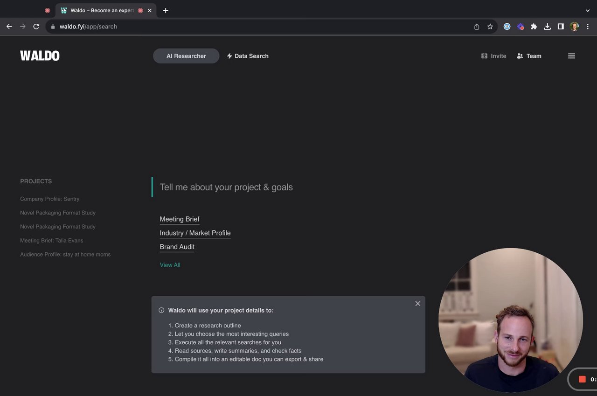Click the lightning Data Search icon
Image resolution: width=597 pixels, height=396 pixels.
point(229,56)
